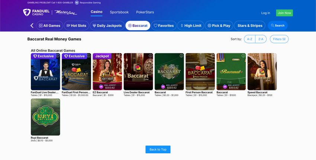Click the Back to Top button

(158, 150)
